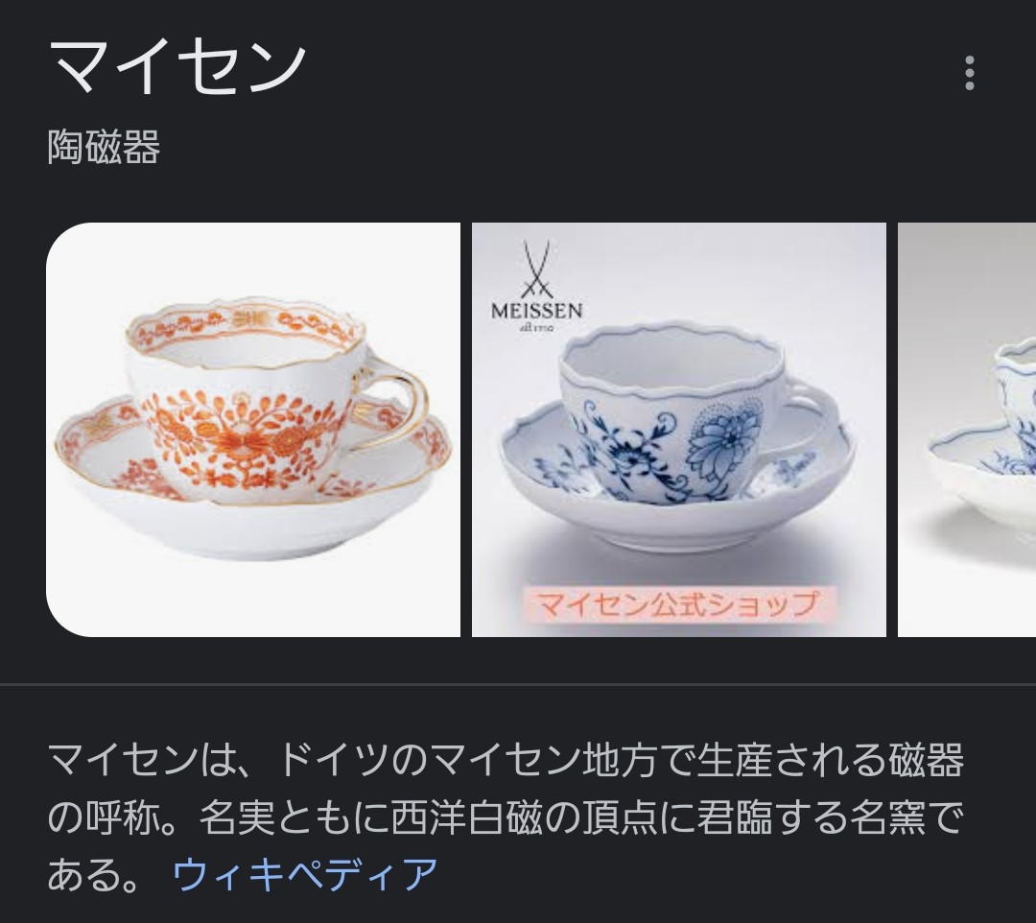The width and height of the screenshot is (1036, 923).
Task: Follow the ウィキペディア link
Action: point(305,874)
